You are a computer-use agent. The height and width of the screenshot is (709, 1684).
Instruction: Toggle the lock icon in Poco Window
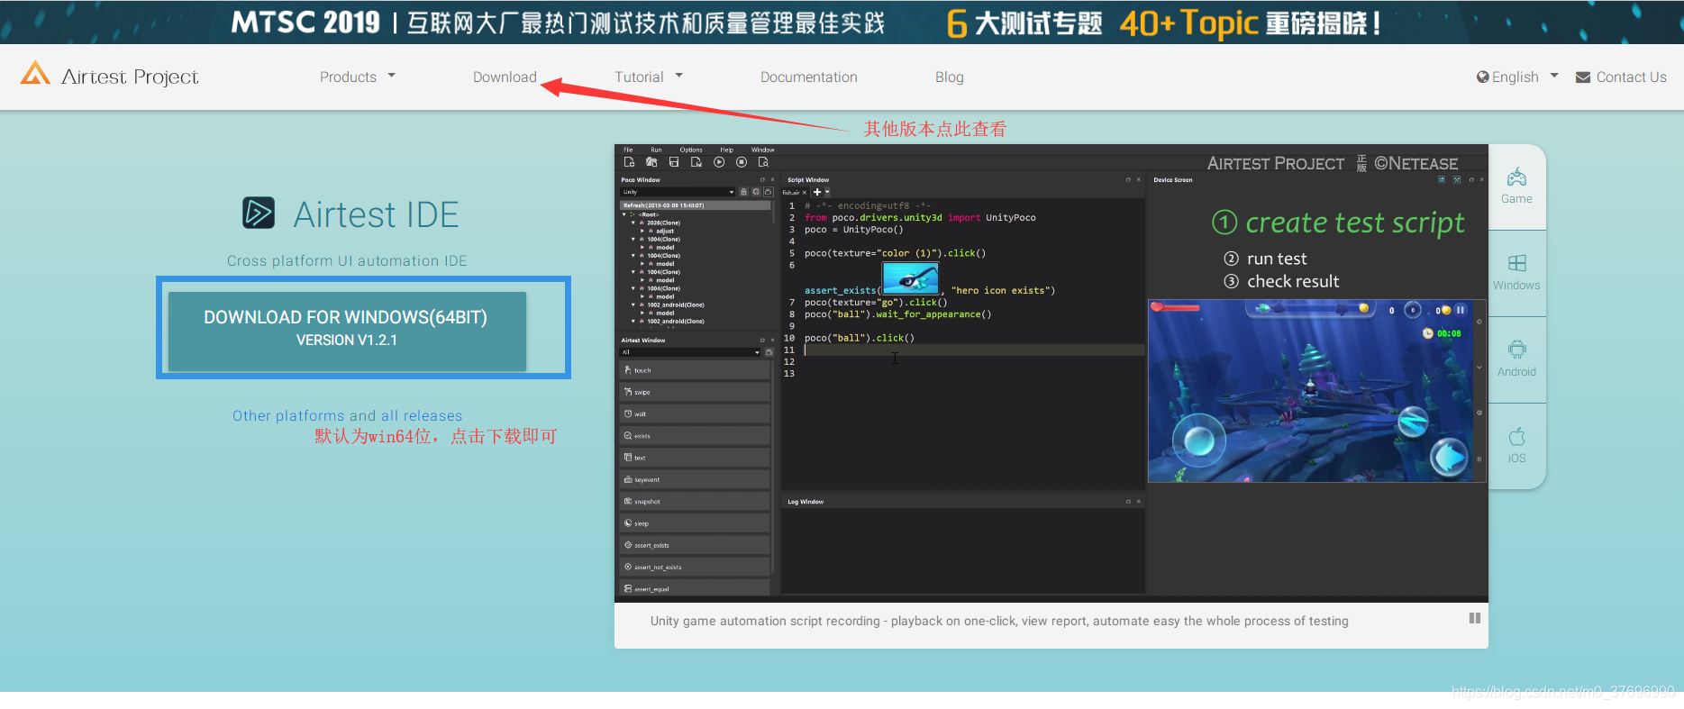click(x=743, y=192)
